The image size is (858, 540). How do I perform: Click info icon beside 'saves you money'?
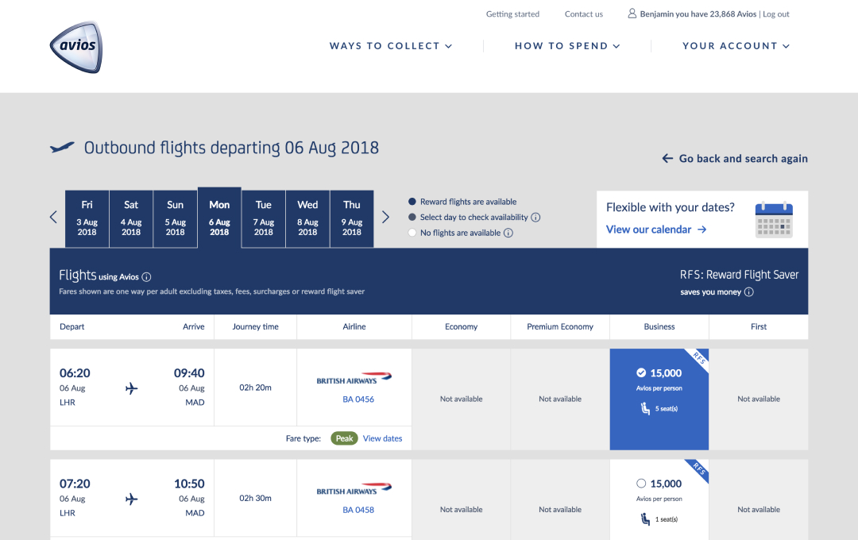[749, 292]
